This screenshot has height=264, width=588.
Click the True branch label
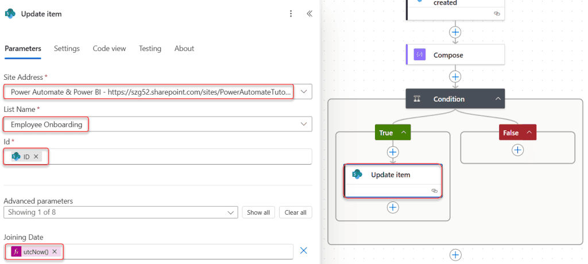[x=386, y=133]
